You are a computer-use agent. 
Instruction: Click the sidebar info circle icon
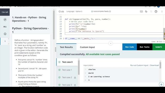point(5,34)
